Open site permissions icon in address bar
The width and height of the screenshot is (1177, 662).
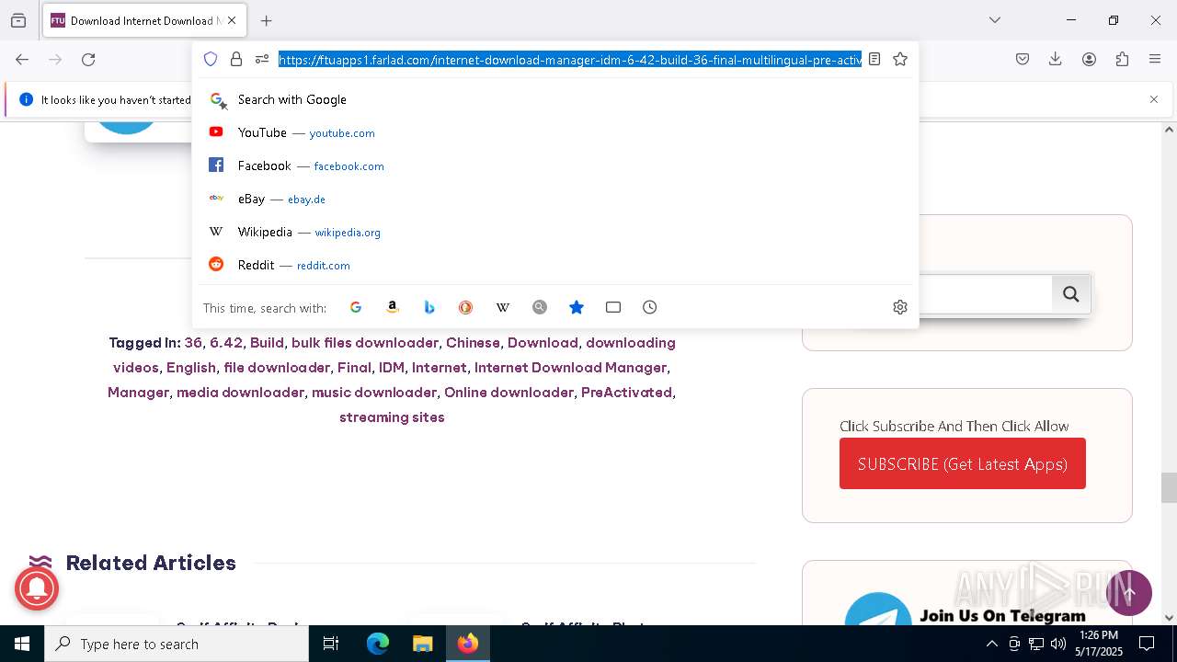coord(262,59)
